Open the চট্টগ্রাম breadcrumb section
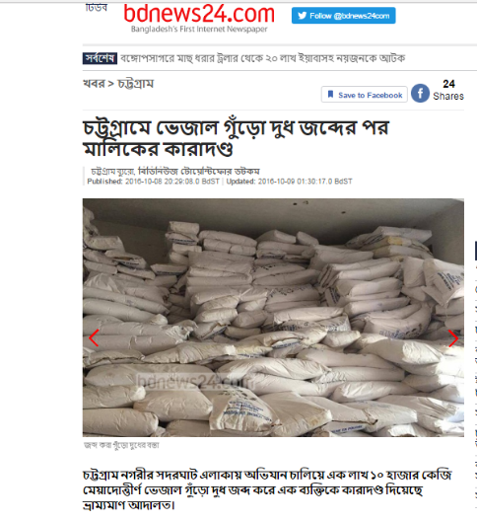Image resolution: width=477 pixels, height=521 pixels. 136,84
